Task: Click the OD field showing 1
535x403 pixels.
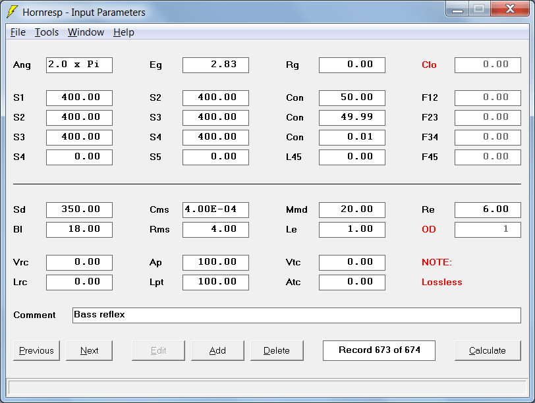Action: (x=488, y=229)
